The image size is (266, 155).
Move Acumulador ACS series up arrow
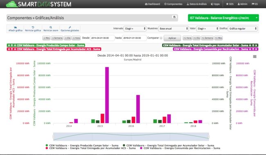tap(12, 49)
